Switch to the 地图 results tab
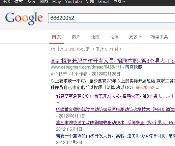 click(x=95, y=37)
